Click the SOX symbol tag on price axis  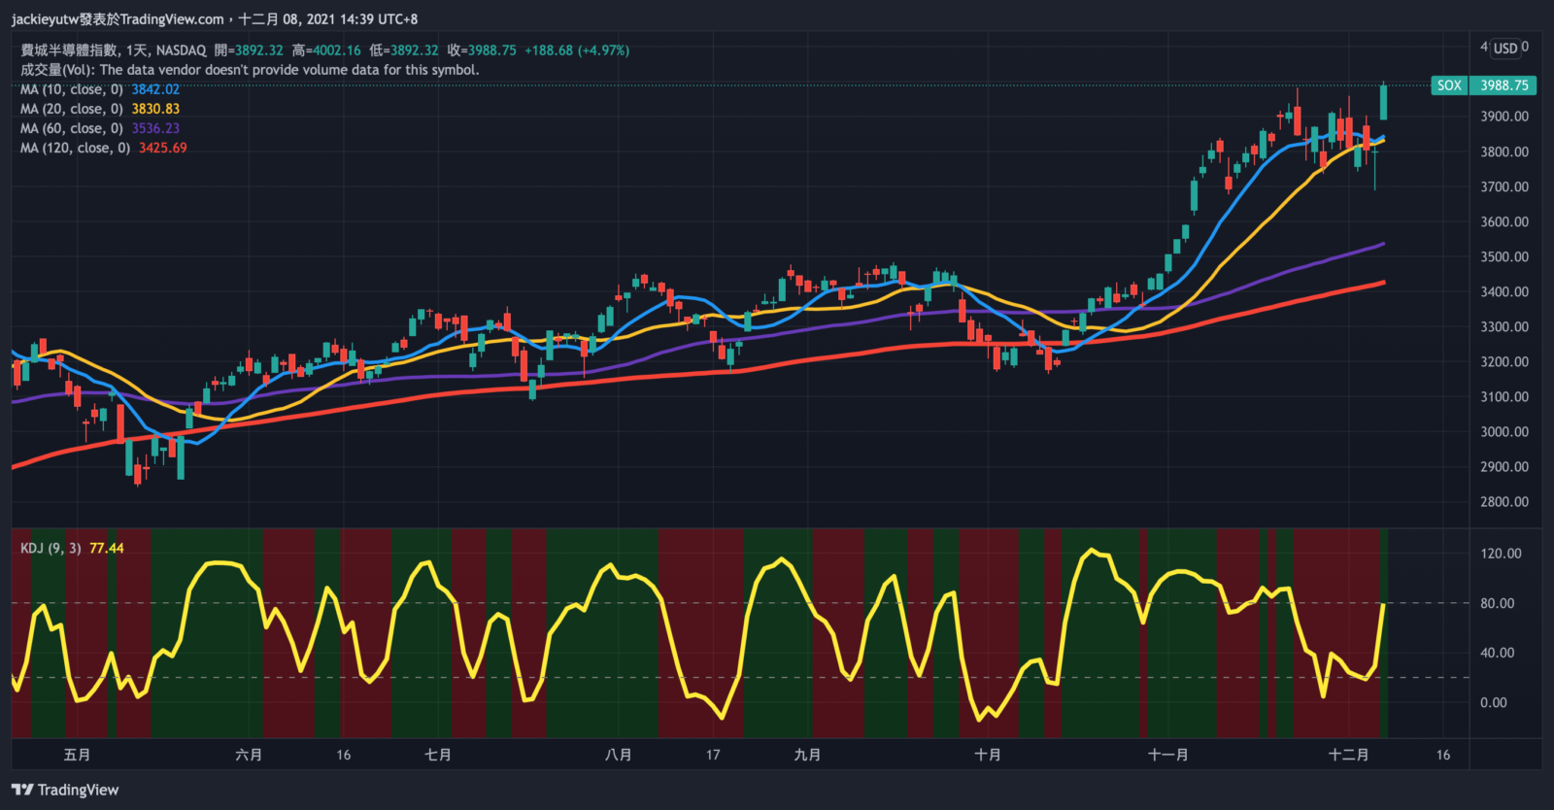click(1449, 85)
